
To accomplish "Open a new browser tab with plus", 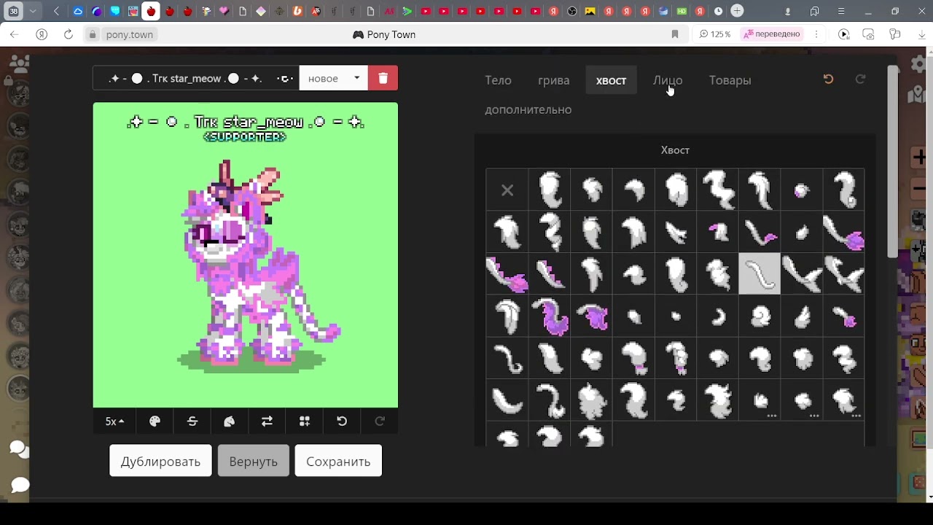I will point(737,11).
